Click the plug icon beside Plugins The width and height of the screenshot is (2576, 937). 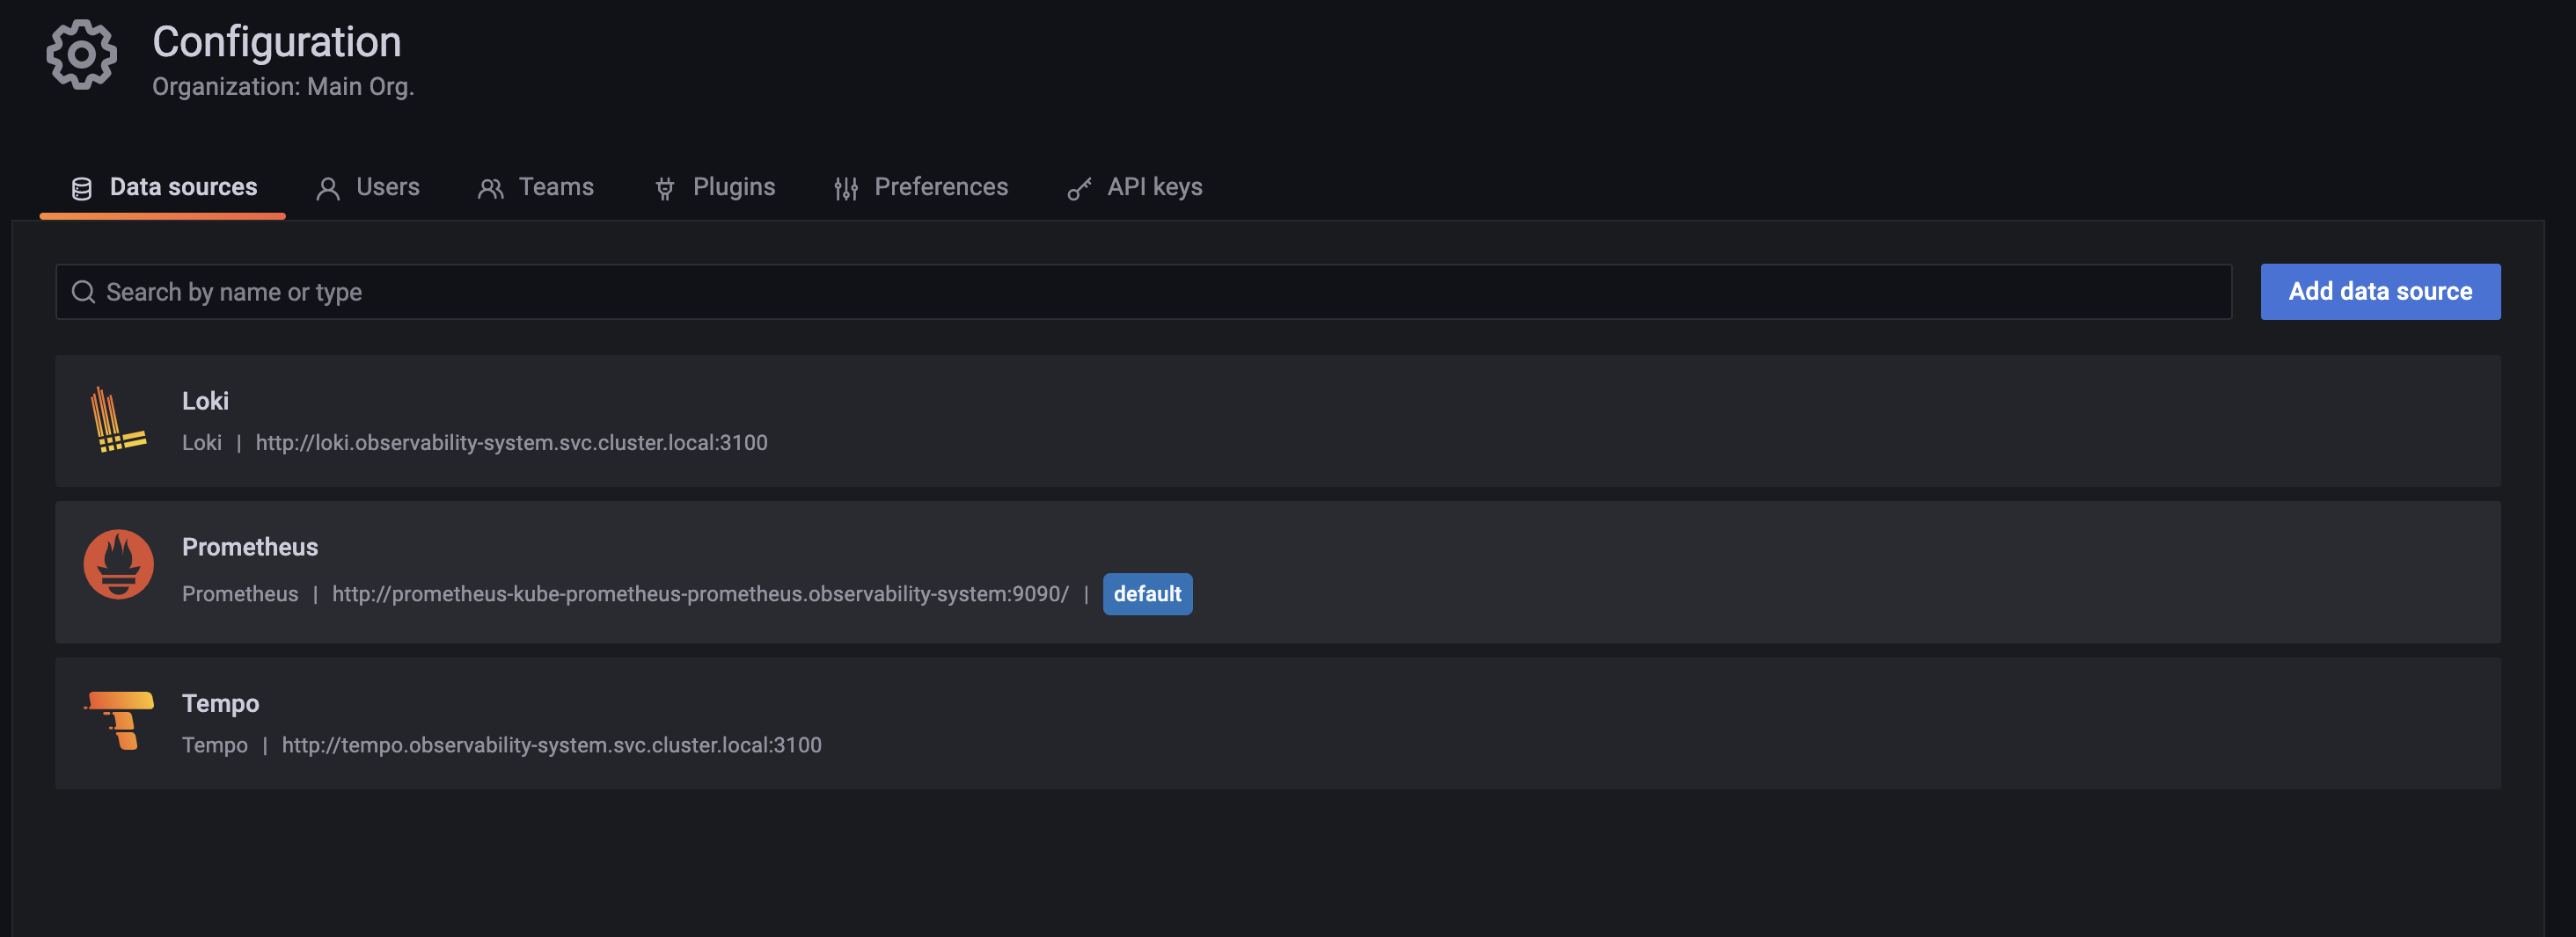[665, 188]
